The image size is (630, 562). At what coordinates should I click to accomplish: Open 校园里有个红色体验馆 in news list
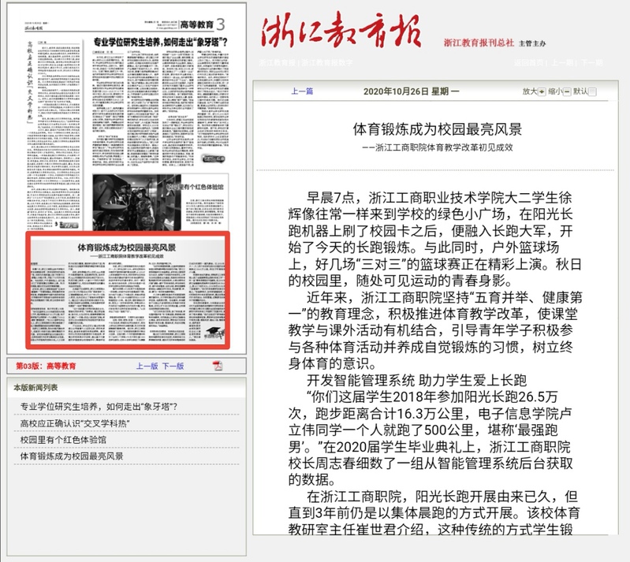tap(63, 440)
